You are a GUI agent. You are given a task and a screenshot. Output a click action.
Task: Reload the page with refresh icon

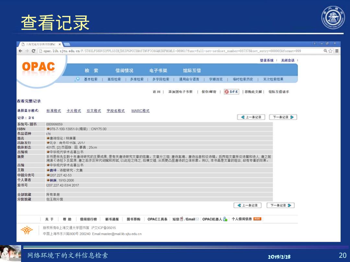coord(33,51)
